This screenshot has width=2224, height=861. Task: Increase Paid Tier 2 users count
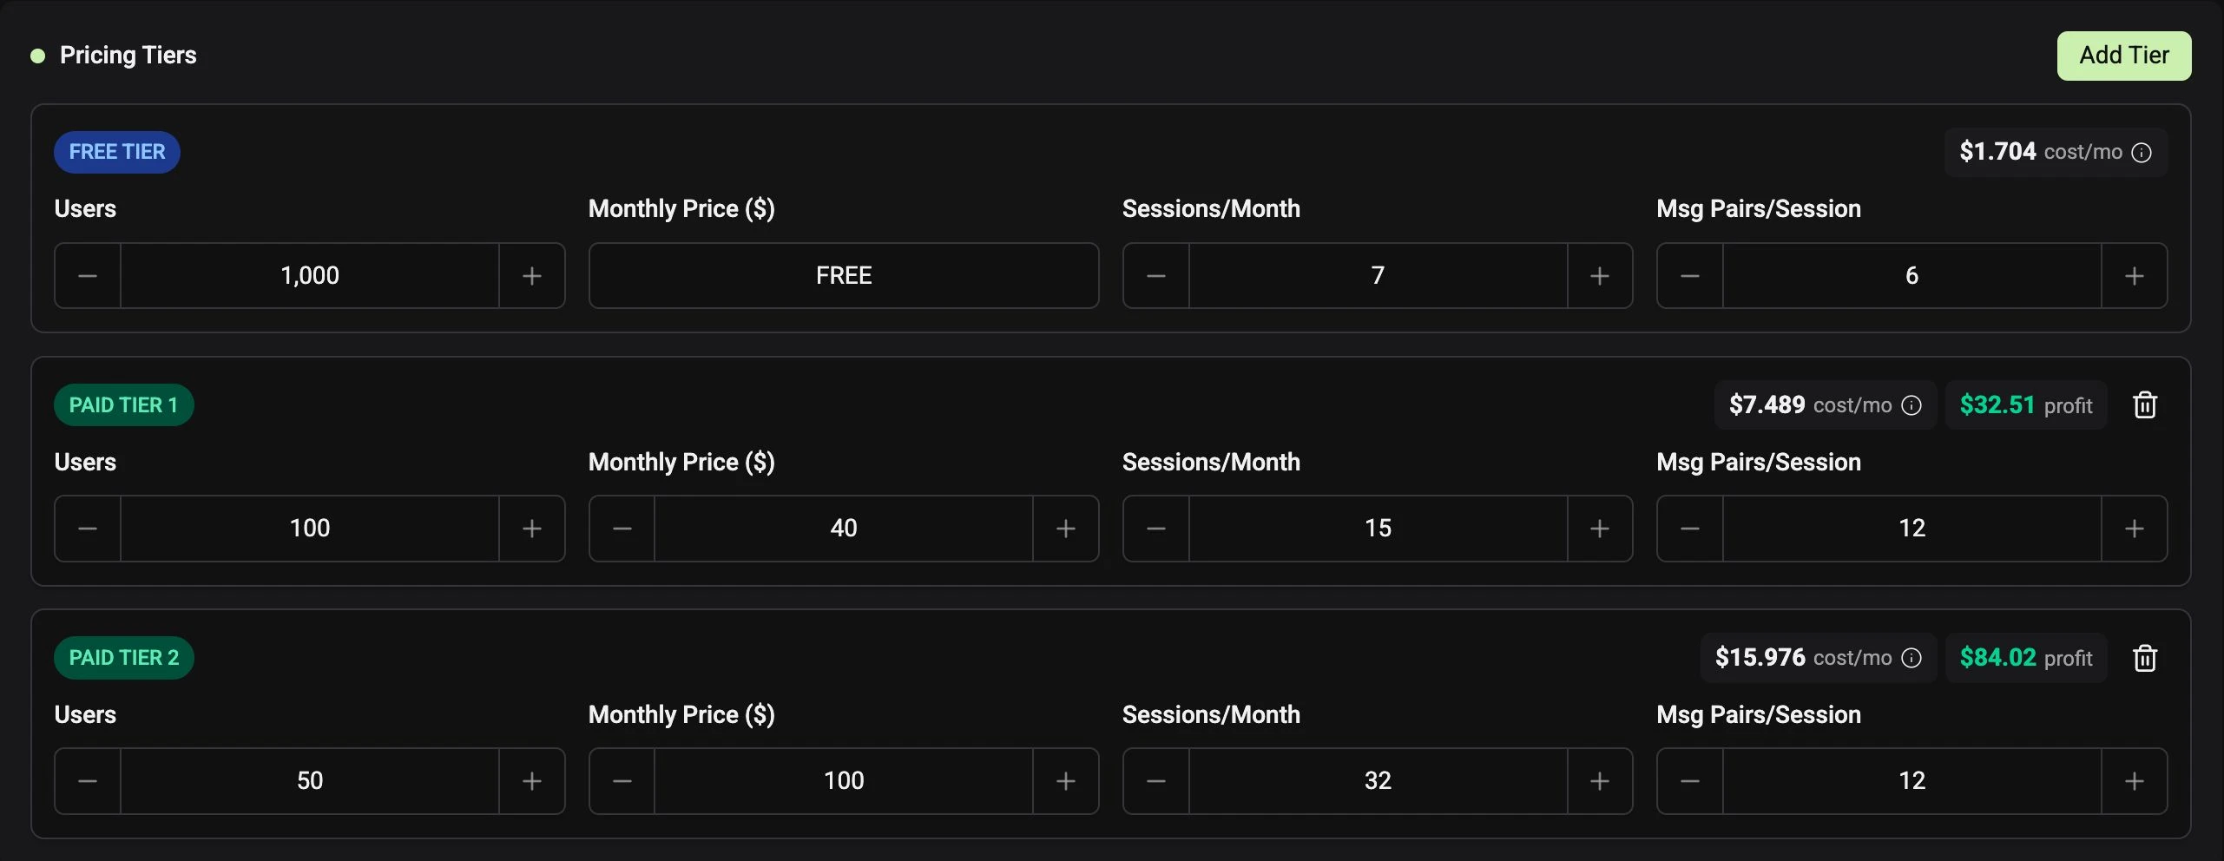[x=532, y=781]
